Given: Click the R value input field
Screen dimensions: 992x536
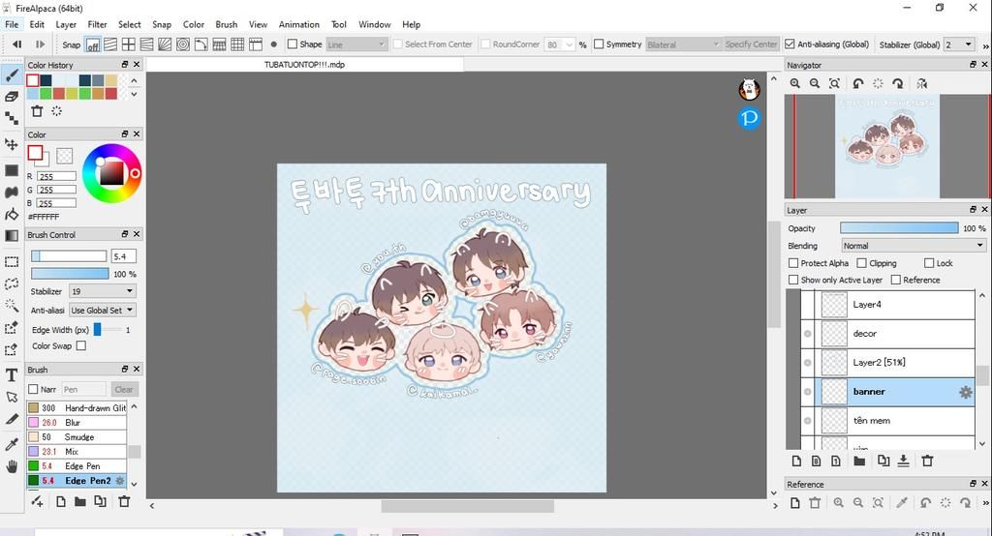Looking at the screenshot, I should 56,176.
